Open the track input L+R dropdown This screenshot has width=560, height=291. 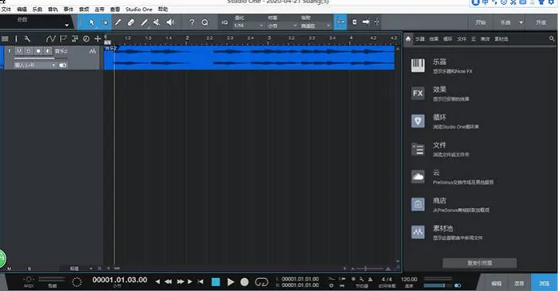[x=34, y=66]
